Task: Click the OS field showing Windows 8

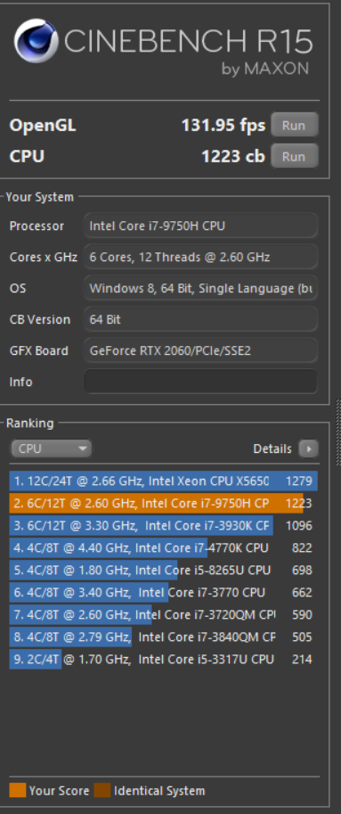Action: tap(200, 288)
